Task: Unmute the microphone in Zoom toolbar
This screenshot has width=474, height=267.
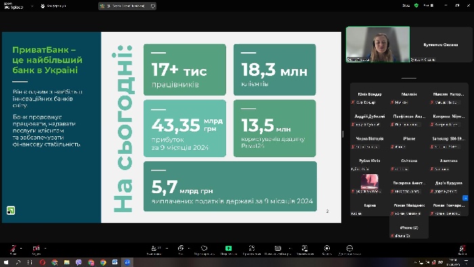Action: [x=13, y=249]
